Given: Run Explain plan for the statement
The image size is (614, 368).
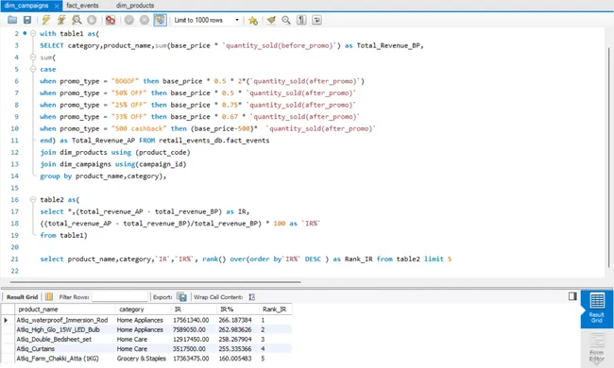Looking at the screenshot, I should pyautogui.click(x=77, y=20).
